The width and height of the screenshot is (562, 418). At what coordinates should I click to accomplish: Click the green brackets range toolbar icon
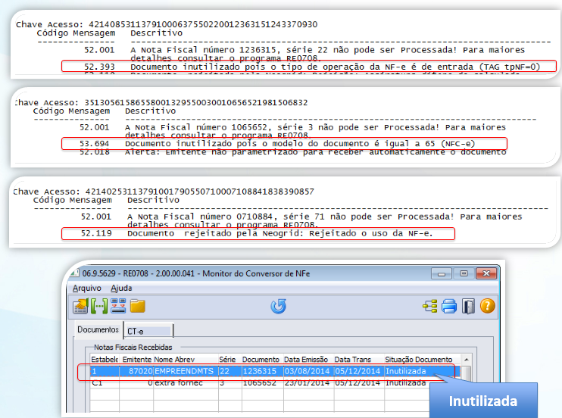(99, 307)
